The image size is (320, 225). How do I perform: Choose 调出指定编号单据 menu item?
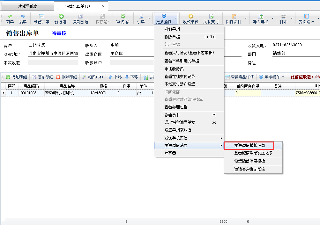(189, 122)
